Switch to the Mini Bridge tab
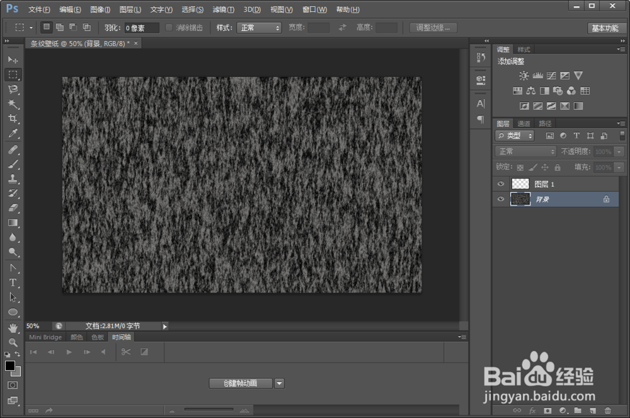630x418 pixels. [45, 337]
